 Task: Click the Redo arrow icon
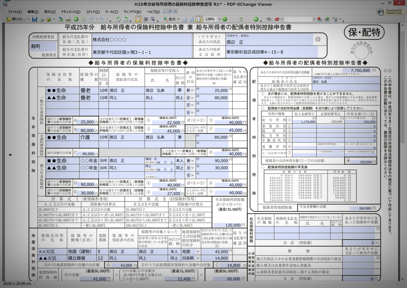pos(102,19)
